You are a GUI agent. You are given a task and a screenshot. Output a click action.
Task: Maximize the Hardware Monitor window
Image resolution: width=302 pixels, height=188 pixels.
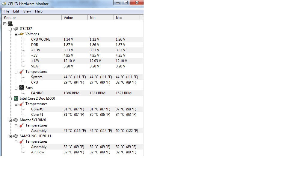(x=126, y=3)
